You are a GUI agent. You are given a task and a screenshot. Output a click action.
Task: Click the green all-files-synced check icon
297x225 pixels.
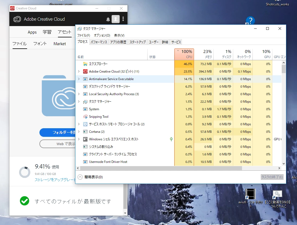point(24,201)
